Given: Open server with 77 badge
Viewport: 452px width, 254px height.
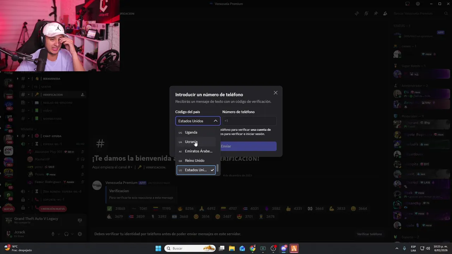Looking at the screenshot, I should [x=8, y=118].
